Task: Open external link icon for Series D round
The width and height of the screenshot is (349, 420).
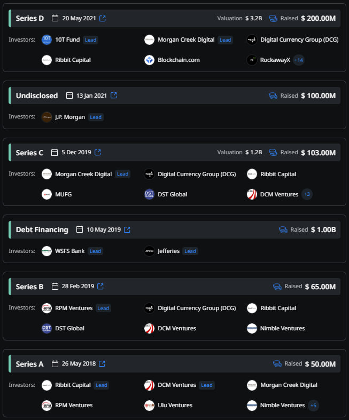Action: point(103,18)
